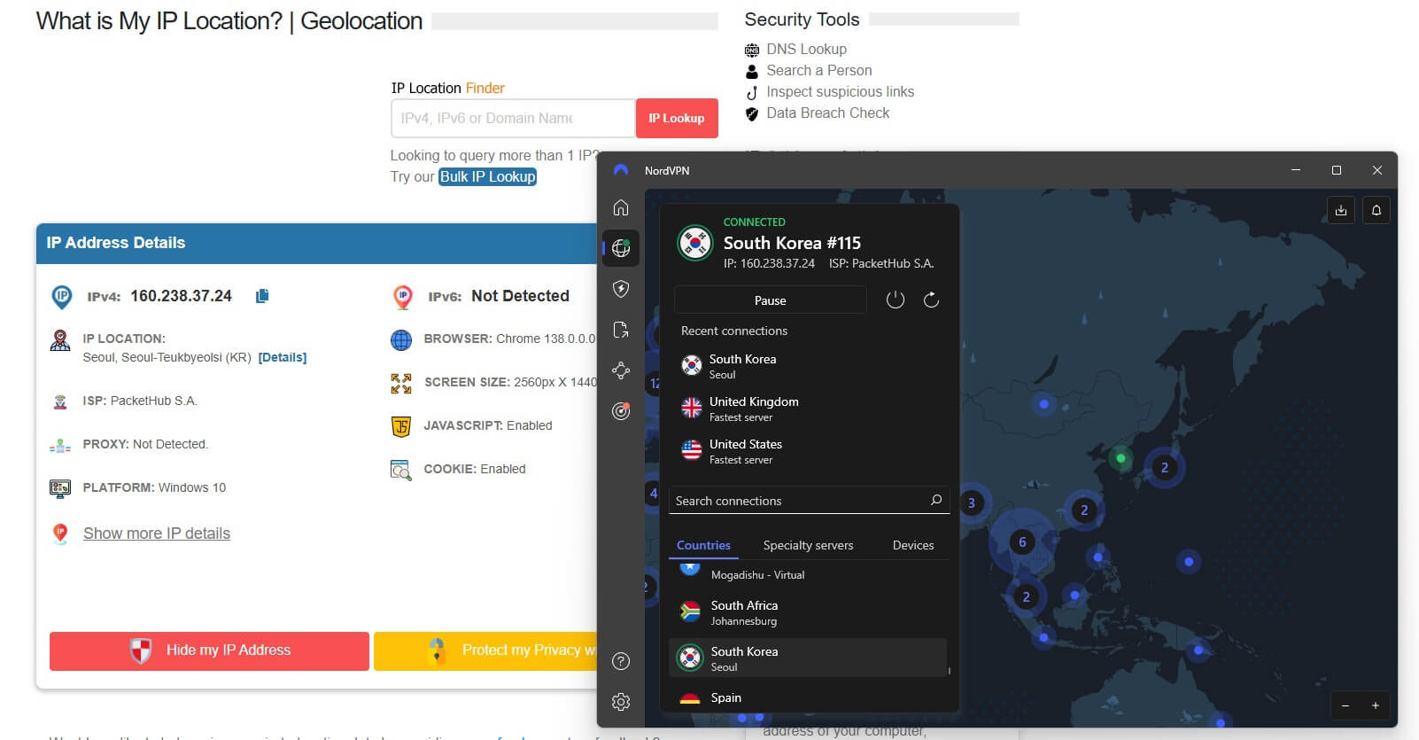Open the Bulk IP Lookup link
Screen dimensions: 1419x740
click(488, 176)
